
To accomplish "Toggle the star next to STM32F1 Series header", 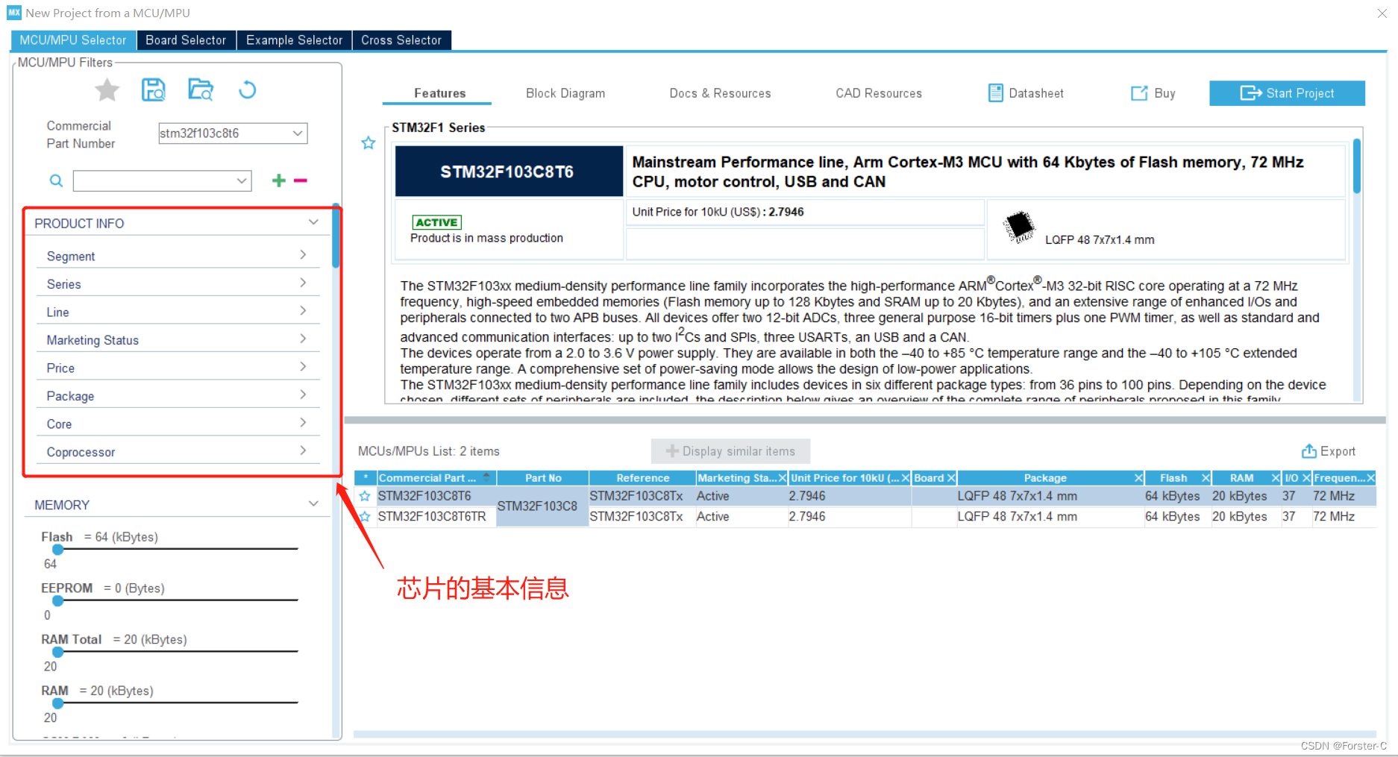I will pos(368,142).
